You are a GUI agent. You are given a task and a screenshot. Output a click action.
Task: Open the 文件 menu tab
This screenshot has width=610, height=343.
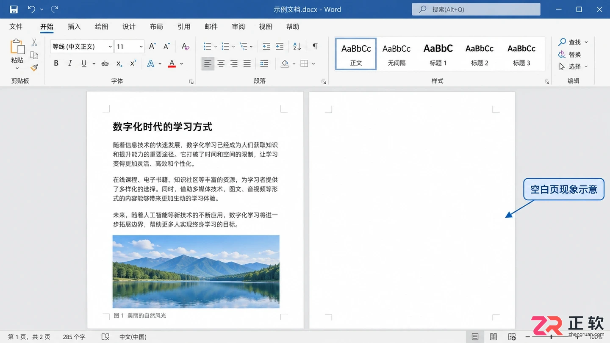(16, 27)
